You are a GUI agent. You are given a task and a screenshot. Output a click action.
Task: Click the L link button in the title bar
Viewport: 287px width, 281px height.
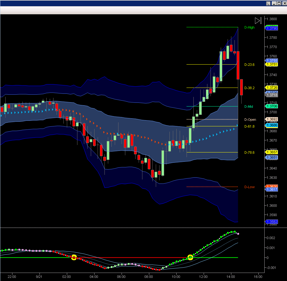point(268,3)
